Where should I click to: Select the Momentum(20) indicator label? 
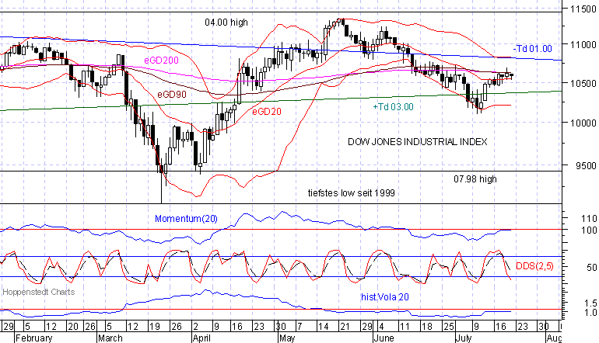coord(186,219)
